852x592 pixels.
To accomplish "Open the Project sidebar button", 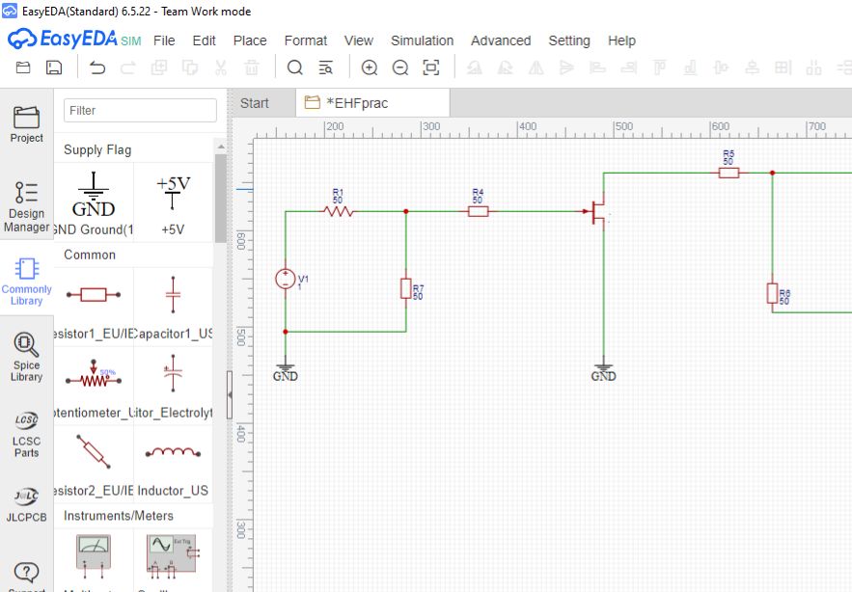I will (27, 124).
